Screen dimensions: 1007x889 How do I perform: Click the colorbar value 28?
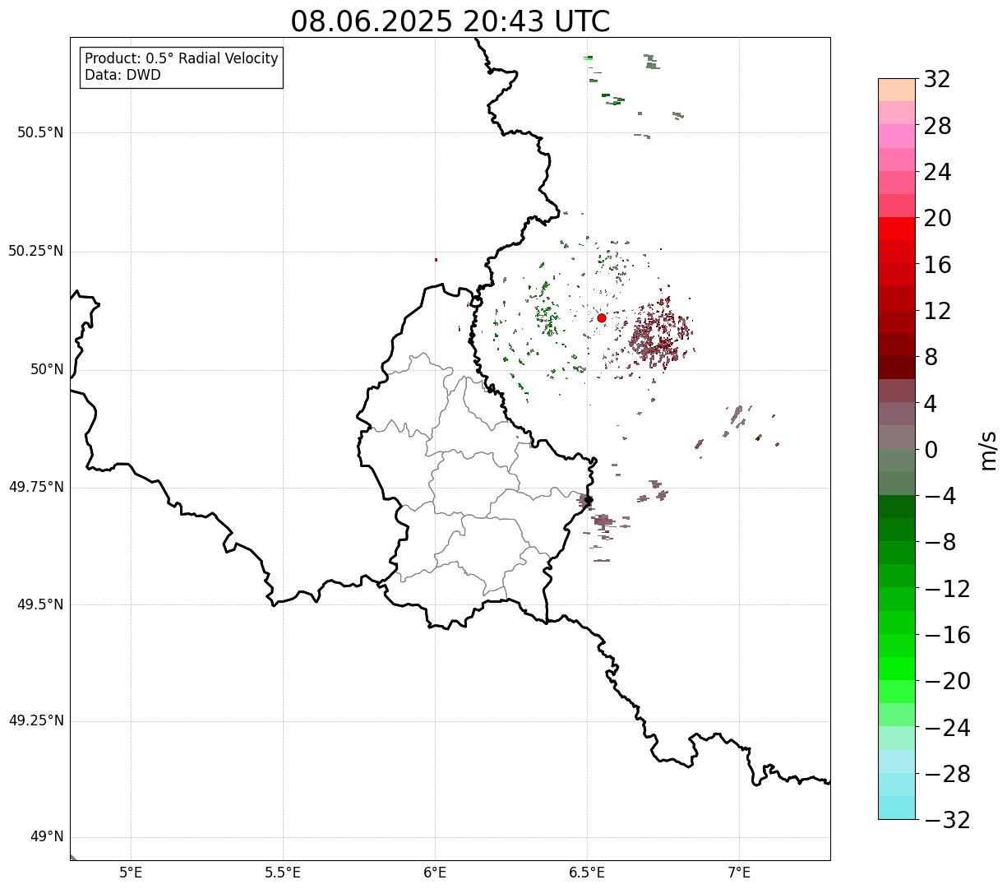point(937,126)
